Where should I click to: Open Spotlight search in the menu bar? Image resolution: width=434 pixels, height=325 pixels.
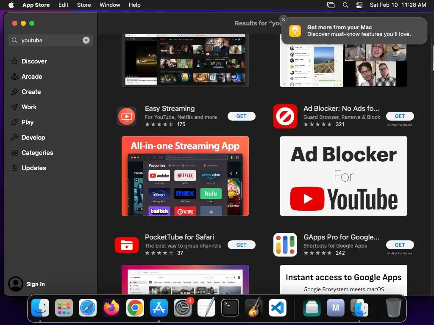point(345,5)
